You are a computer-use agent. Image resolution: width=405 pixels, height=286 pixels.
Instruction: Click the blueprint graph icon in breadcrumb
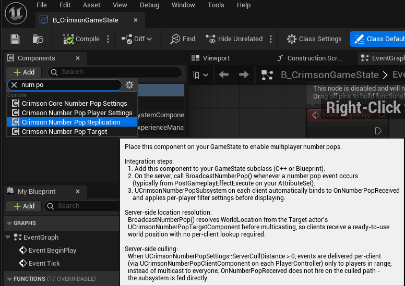tap(267, 75)
